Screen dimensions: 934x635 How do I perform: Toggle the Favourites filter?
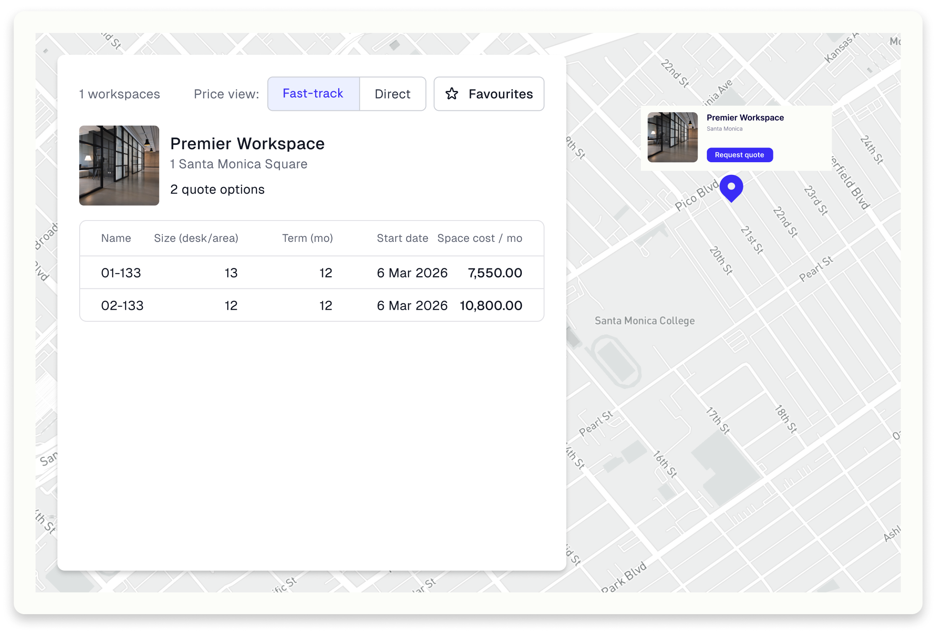tap(489, 94)
